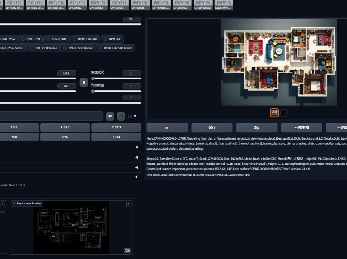The height and width of the screenshot is (259, 347).
Task: Pick the CPT-000012 LoRA card
Action: click(x=77, y=5)
